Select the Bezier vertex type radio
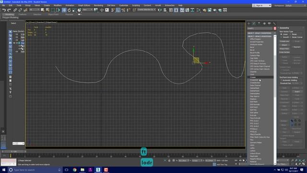The image size is (307, 173). tap(291, 34)
